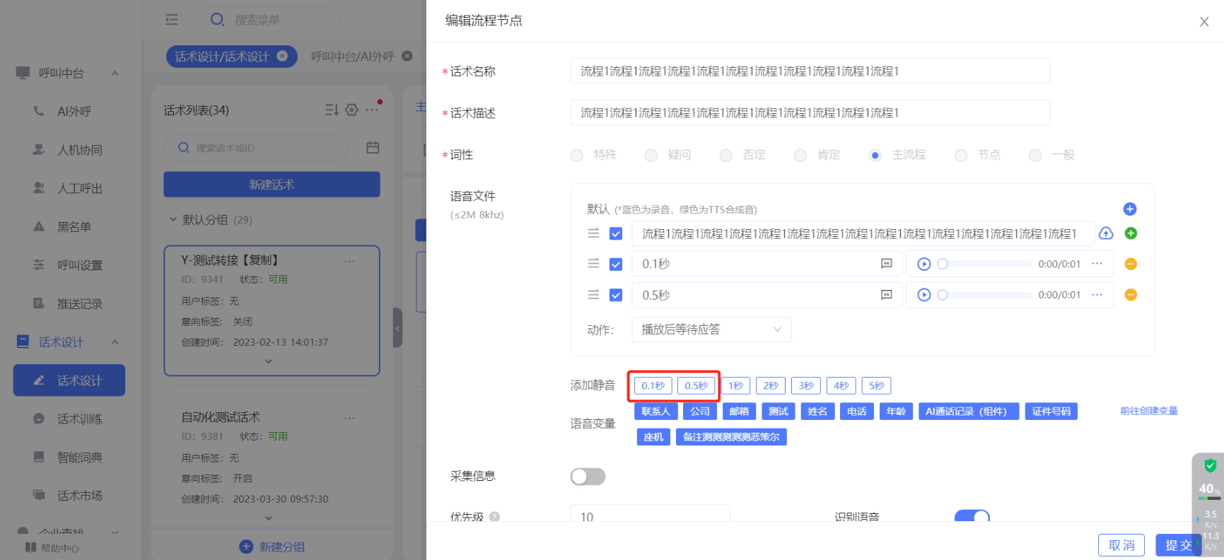1224x560 pixels.
Task: Expand the Y-测试转接 card details chevron
Action: pos(269,361)
